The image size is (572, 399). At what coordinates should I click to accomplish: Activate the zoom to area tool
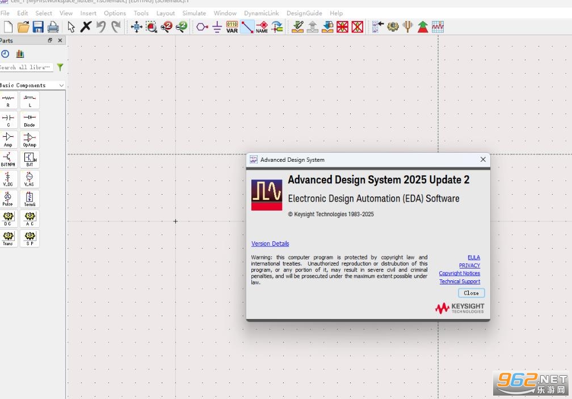152,27
